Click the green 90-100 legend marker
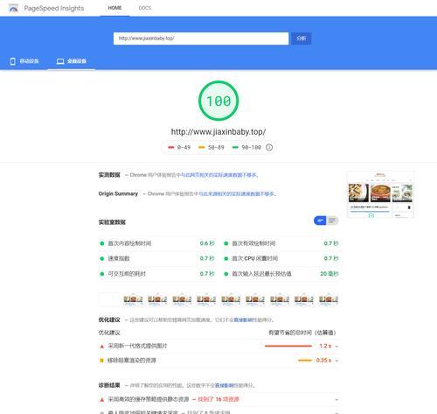Image resolution: width=437 pixels, height=414 pixels. coord(235,147)
